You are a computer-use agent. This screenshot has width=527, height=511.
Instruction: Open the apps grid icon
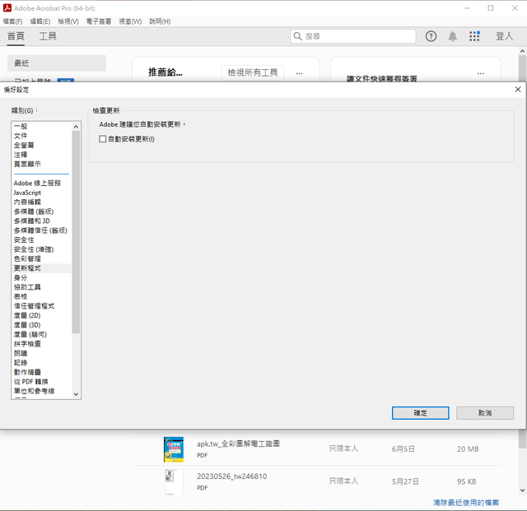(x=474, y=36)
